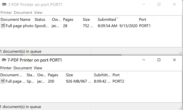Click the printer icon in the upper window title bar
Screen dimensions: 183x110
pos(4,4)
